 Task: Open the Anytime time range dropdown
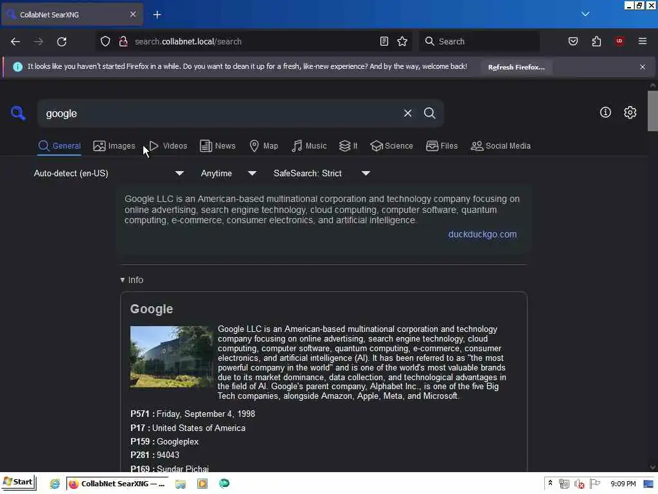point(228,174)
